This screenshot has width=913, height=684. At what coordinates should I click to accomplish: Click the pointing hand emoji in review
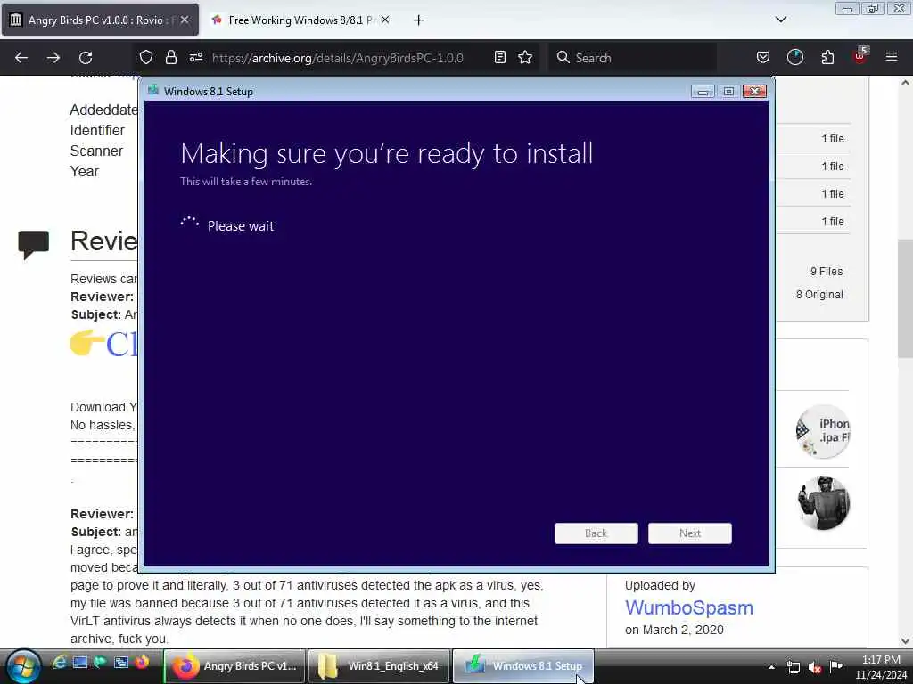[x=86, y=342]
